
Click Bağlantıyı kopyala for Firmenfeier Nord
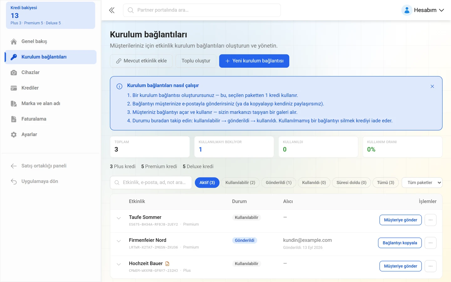click(x=400, y=243)
